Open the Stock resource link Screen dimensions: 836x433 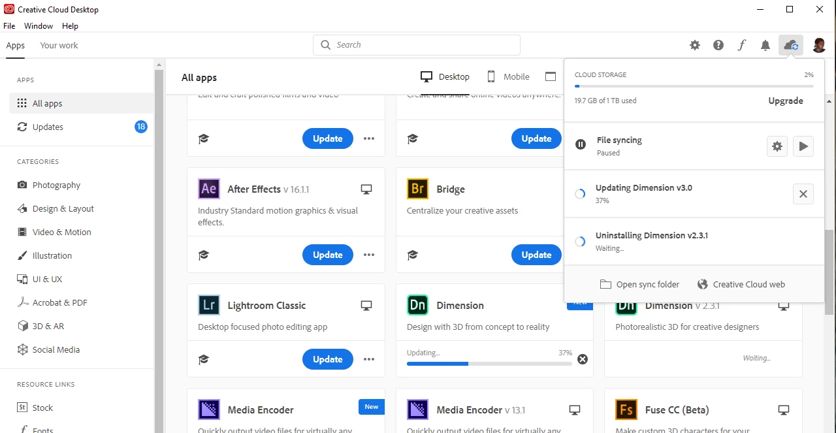[35, 408]
